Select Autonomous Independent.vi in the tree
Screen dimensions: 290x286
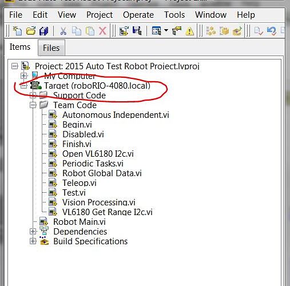click(x=116, y=115)
